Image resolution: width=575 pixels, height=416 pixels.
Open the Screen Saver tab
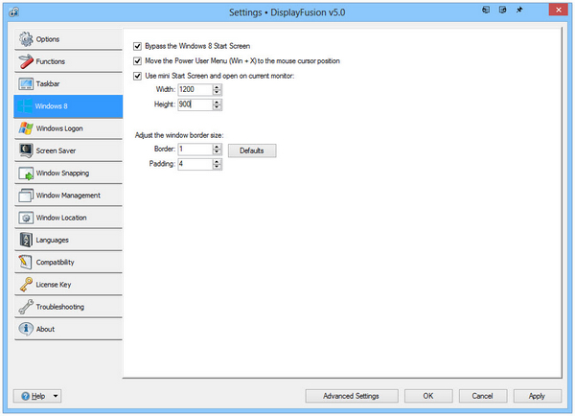pyautogui.click(x=68, y=150)
